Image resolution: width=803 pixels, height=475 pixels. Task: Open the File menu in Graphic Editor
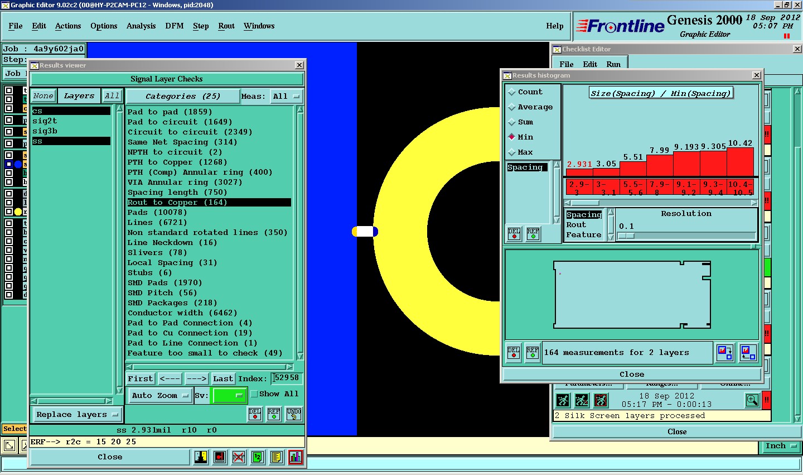(16, 26)
